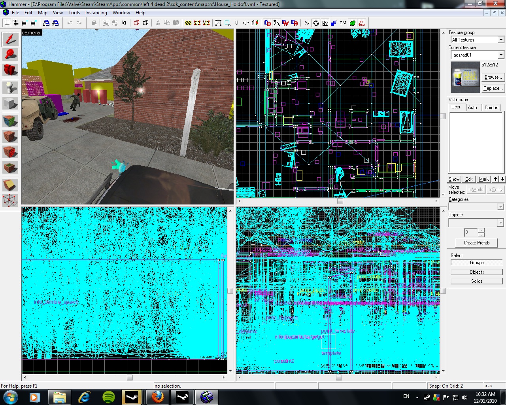The width and height of the screenshot is (506, 405).
Task: Click the Paste clipboard icon
Action: tap(176, 23)
